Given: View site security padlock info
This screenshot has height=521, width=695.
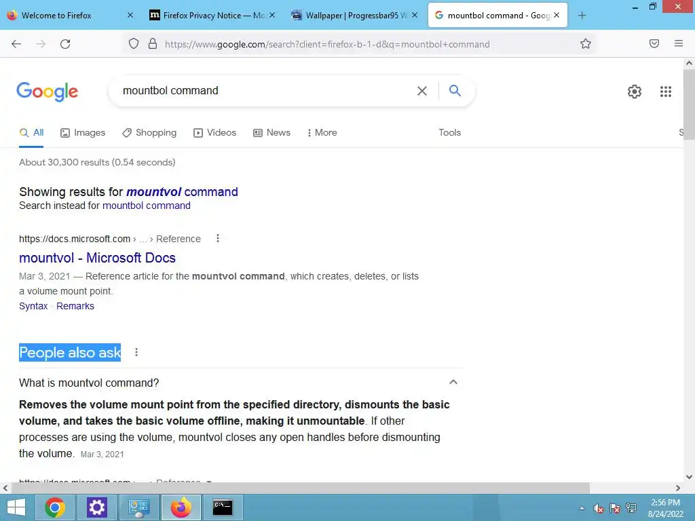Looking at the screenshot, I should 153,43.
